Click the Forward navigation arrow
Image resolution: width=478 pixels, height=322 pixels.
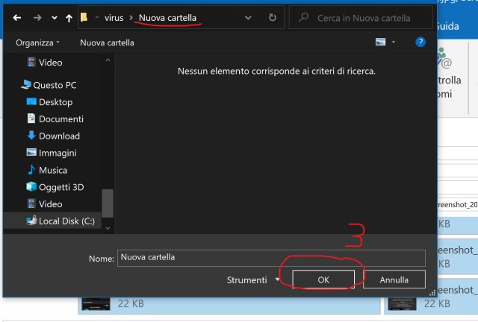click(x=37, y=17)
